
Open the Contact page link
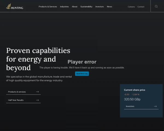point(141,7)
